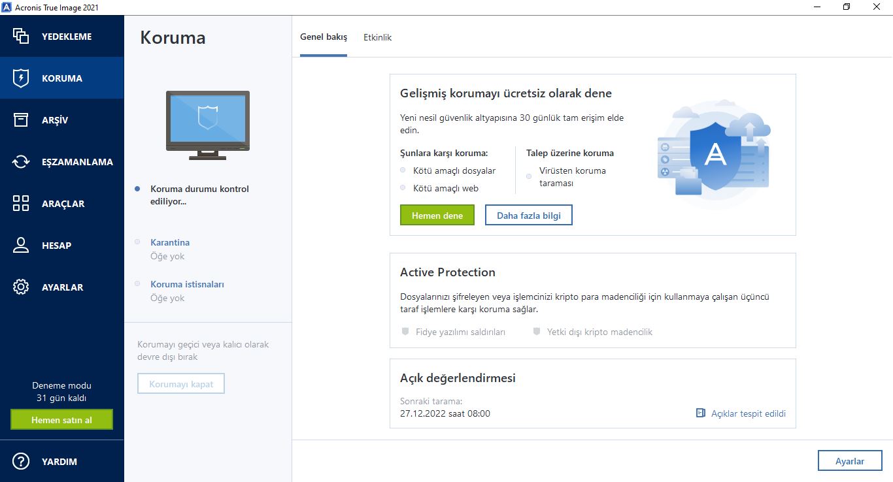Open the ARŞİV menu label
Image resolution: width=893 pixels, height=482 pixels.
(55, 120)
